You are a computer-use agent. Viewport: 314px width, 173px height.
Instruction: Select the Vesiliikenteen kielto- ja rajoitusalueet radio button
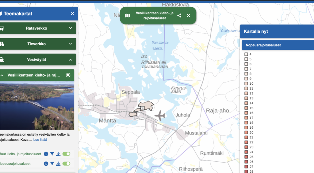[68, 75]
